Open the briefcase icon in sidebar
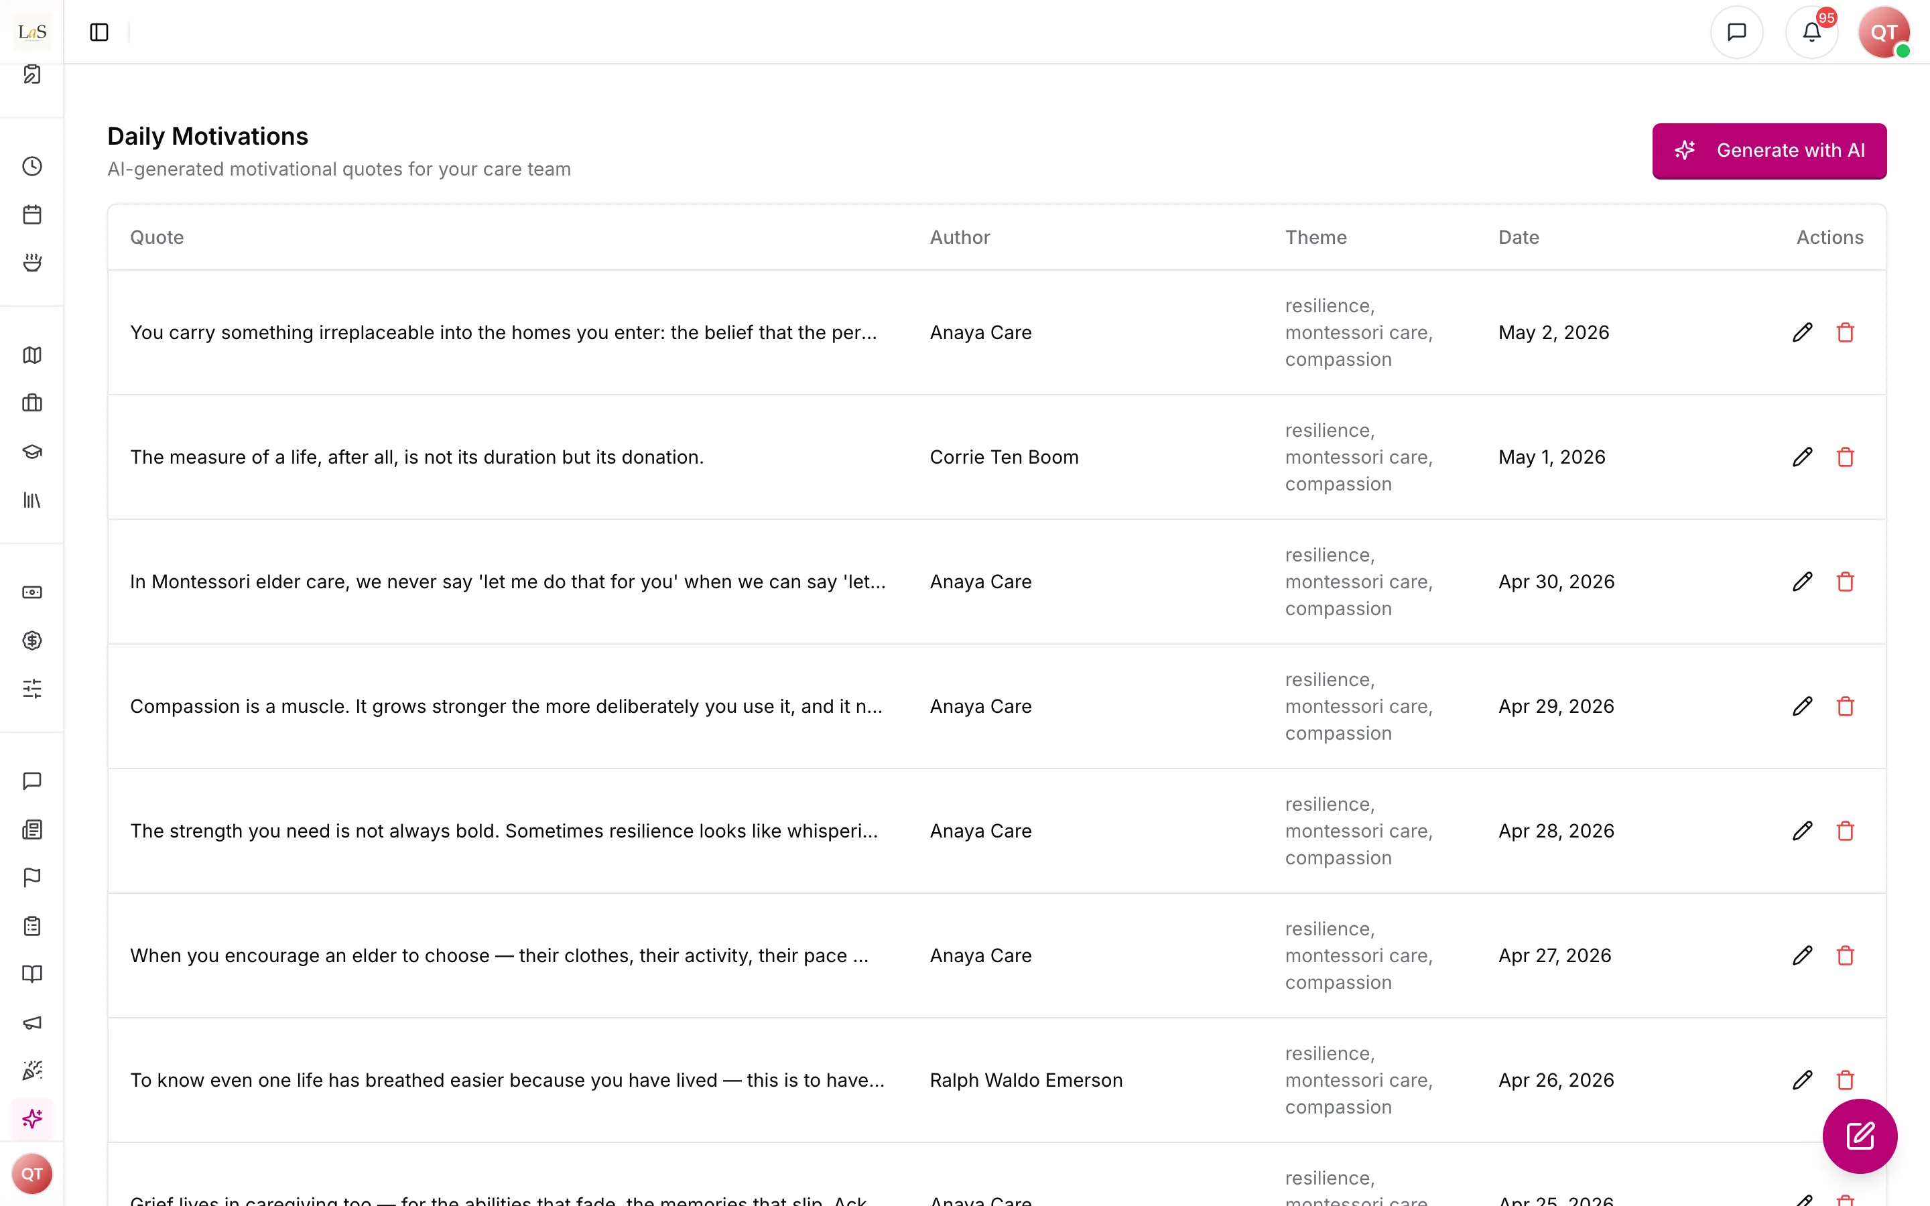 tap(32, 403)
